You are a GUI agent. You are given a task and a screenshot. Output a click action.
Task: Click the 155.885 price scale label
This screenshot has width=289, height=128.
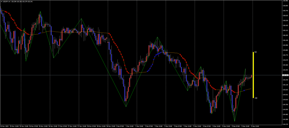[285, 50]
